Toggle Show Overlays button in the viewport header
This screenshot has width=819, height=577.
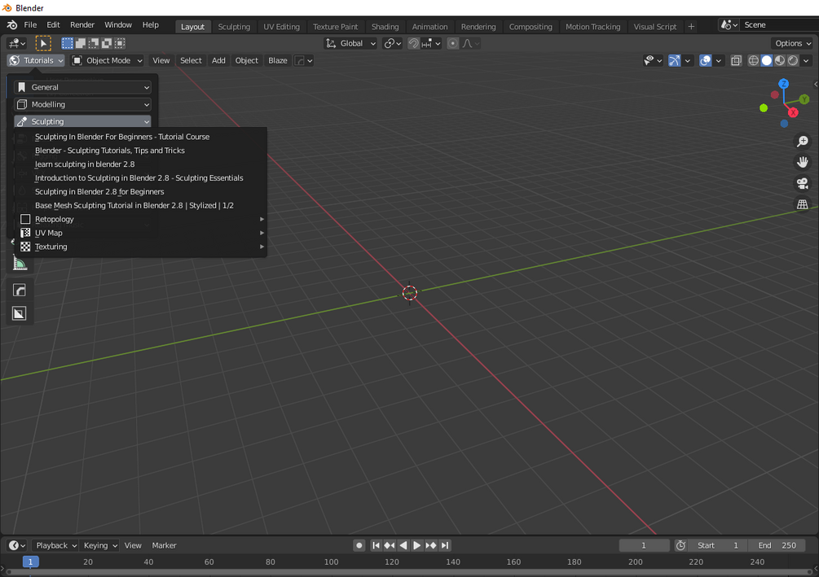tap(705, 60)
